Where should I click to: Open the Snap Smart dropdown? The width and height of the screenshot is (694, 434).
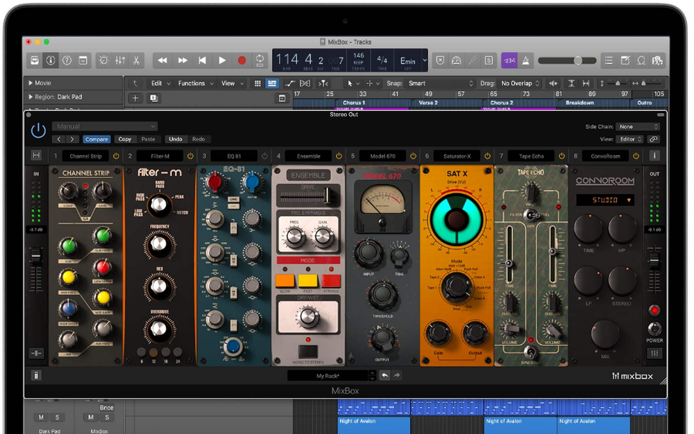point(441,83)
